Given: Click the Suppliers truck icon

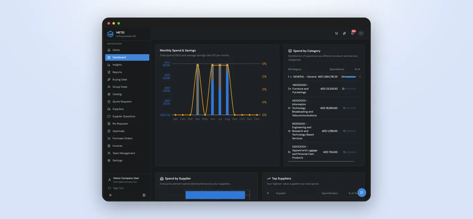Looking at the screenshot, I should pos(109,109).
